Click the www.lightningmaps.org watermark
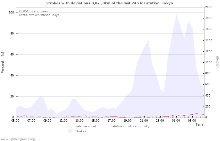 click(x=18, y=139)
